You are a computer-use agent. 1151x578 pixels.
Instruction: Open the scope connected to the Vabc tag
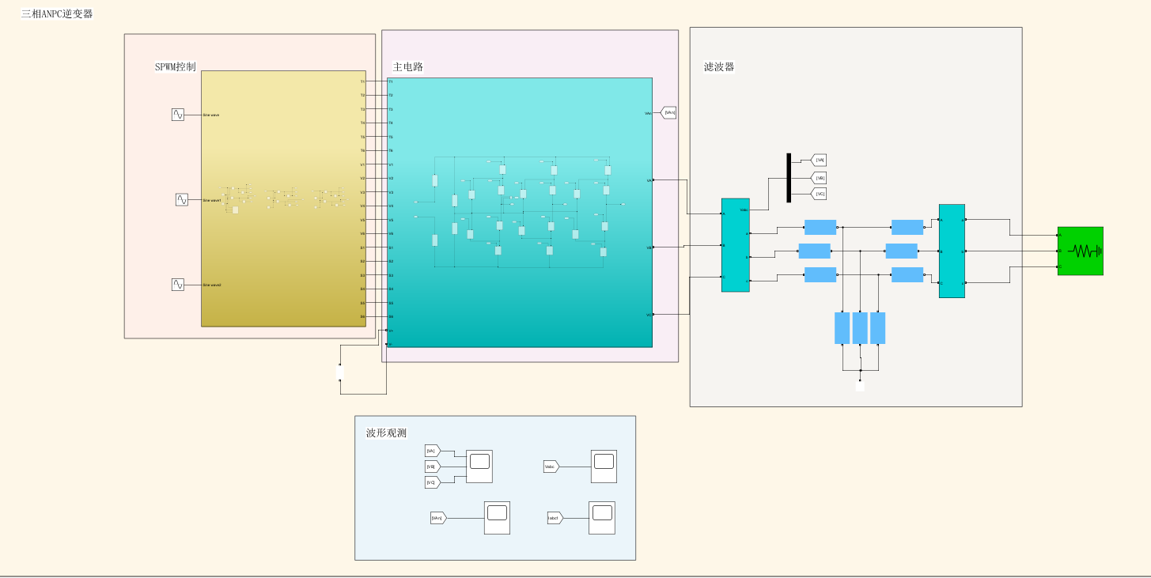click(x=602, y=465)
